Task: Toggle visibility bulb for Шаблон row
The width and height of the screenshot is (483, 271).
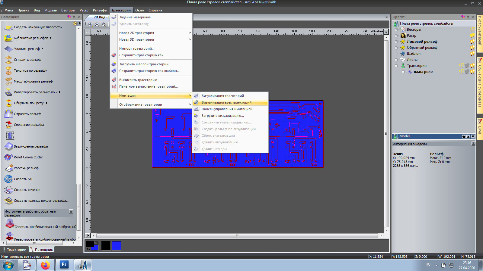Action: (472, 54)
